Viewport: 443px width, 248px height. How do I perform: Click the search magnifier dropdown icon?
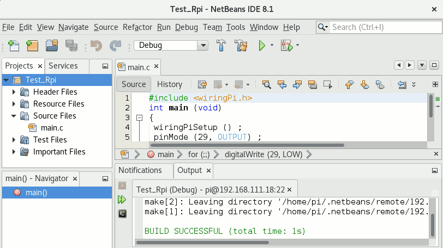[322, 27]
